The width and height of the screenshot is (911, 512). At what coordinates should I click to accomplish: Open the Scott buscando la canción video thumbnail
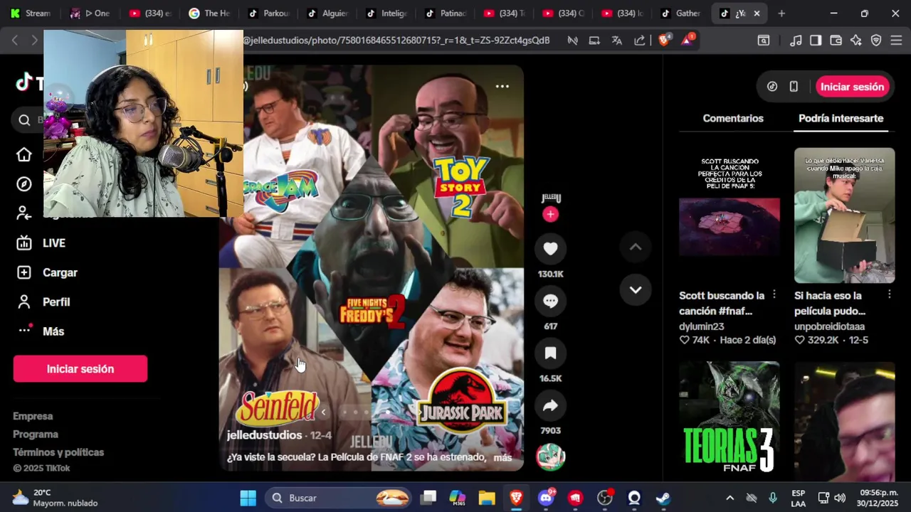point(729,215)
